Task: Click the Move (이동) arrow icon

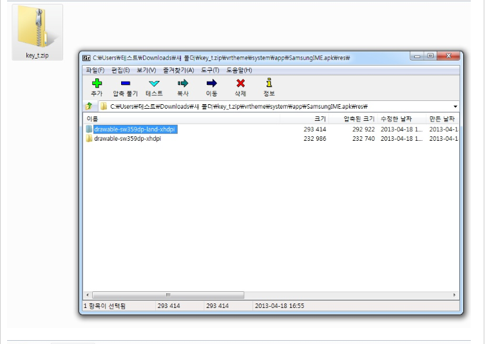Action: click(x=211, y=84)
